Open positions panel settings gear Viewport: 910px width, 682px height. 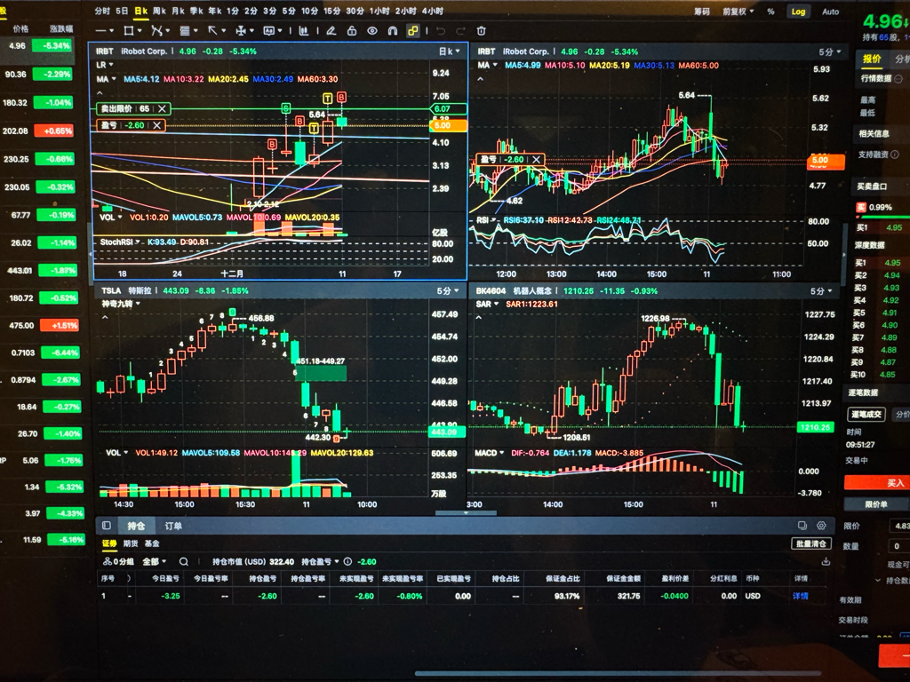tap(821, 526)
